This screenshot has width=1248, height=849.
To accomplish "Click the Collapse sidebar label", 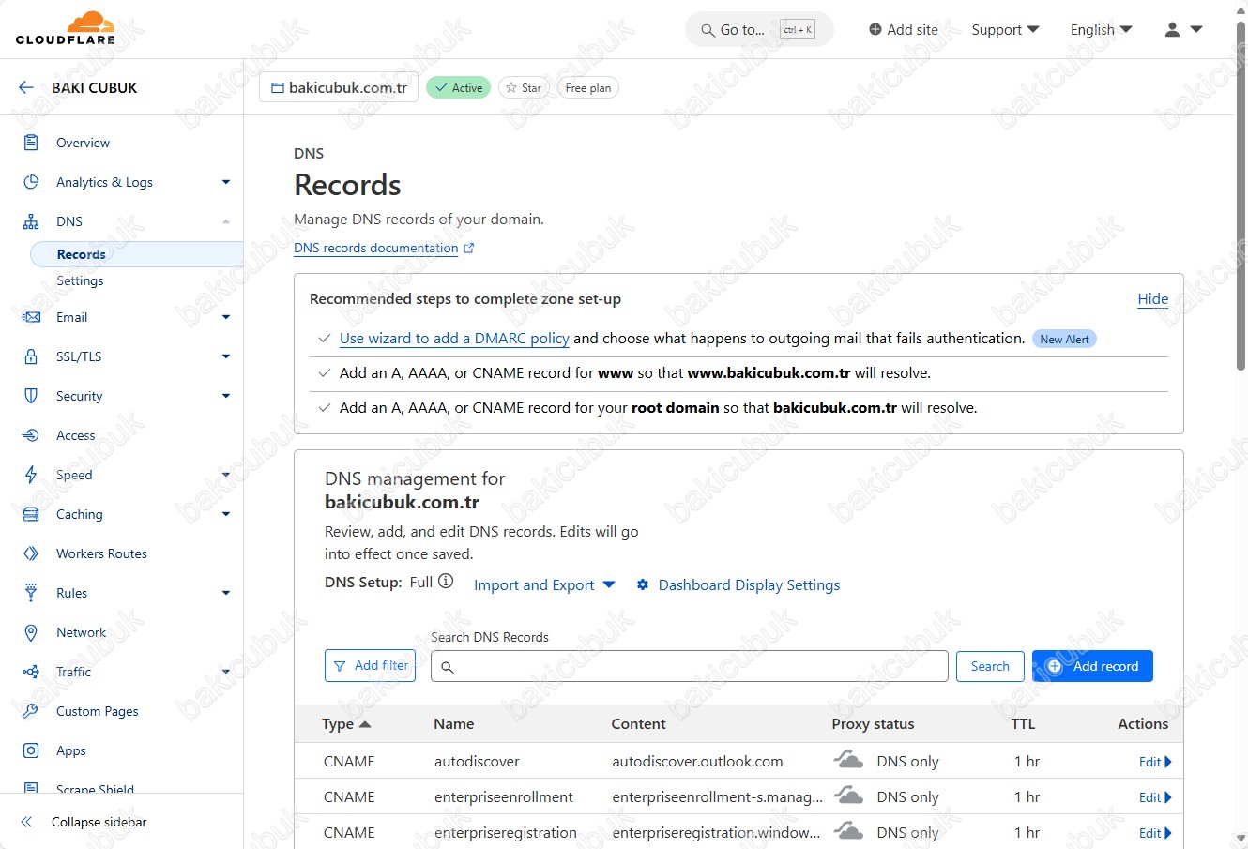I will pyautogui.click(x=99, y=822).
